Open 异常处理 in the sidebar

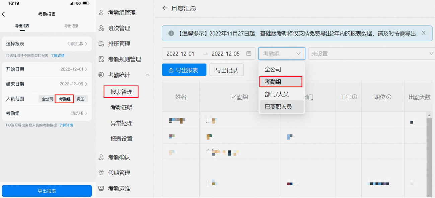122,123
